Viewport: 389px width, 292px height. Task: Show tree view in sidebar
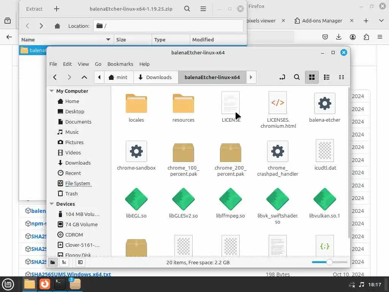(x=64, y=262)
